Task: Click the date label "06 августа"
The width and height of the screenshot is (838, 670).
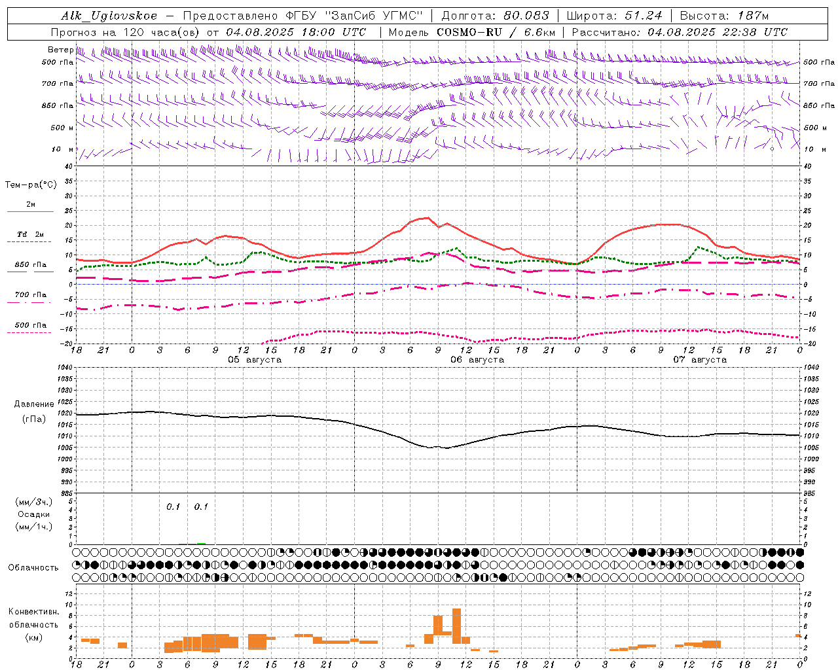Action: pos(477,360)
